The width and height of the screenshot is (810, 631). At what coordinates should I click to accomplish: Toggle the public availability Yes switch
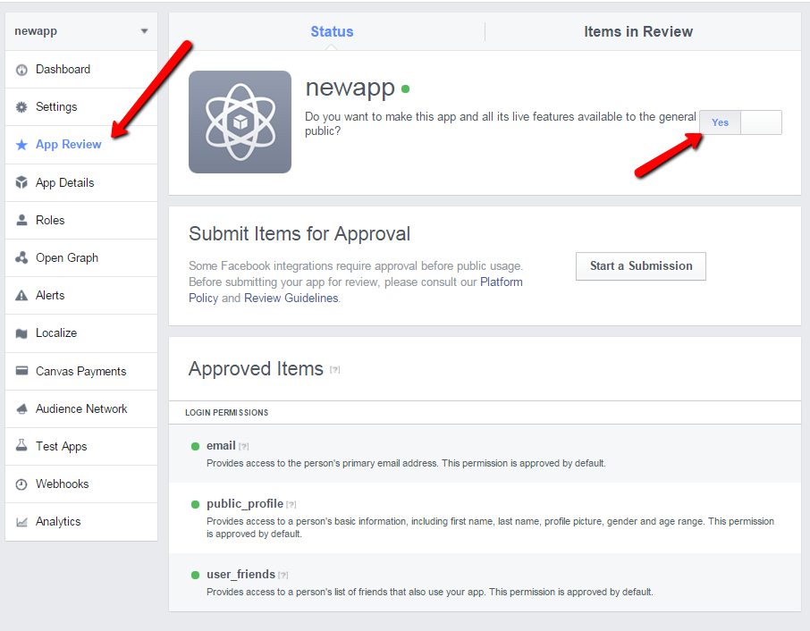(740, 122)
